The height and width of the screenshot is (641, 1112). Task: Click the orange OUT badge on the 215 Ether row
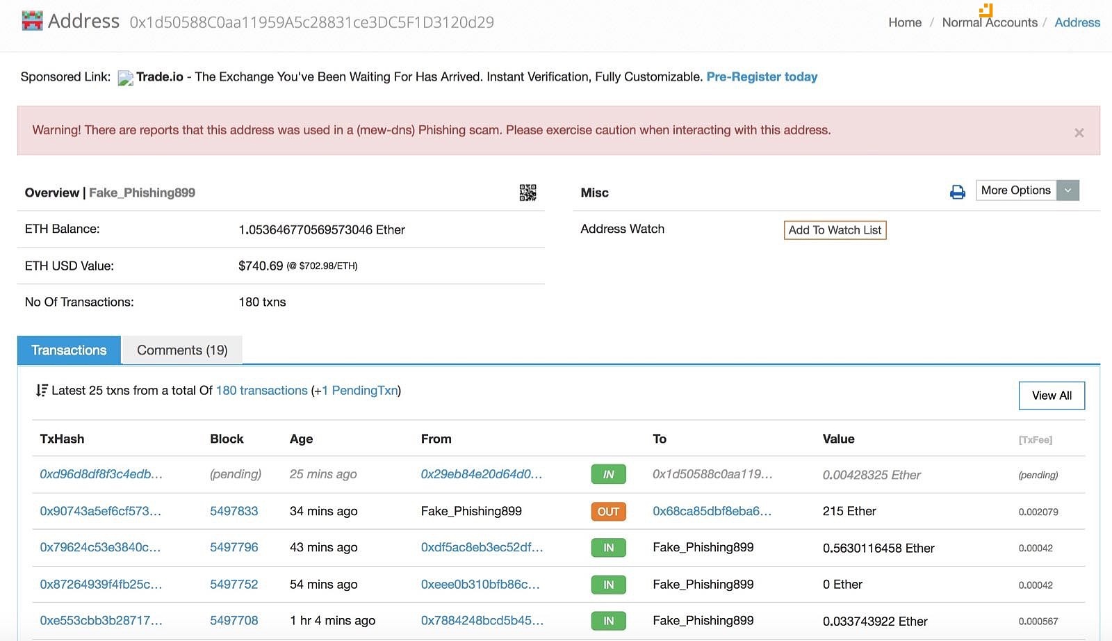[x=608, y=512]
